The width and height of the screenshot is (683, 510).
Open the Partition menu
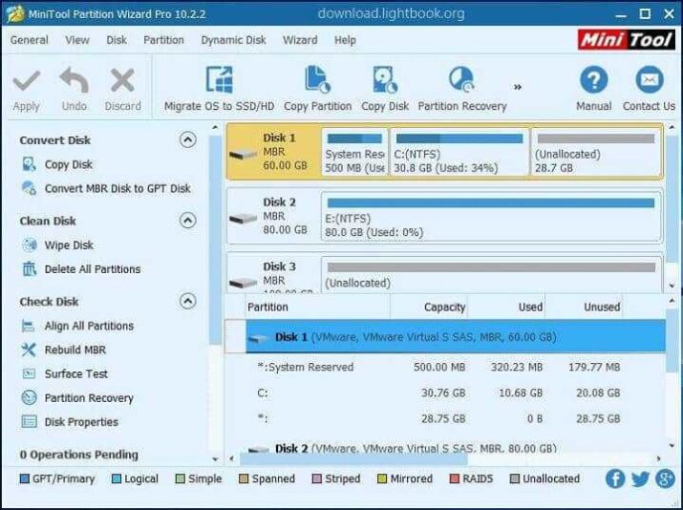[163, 40]
